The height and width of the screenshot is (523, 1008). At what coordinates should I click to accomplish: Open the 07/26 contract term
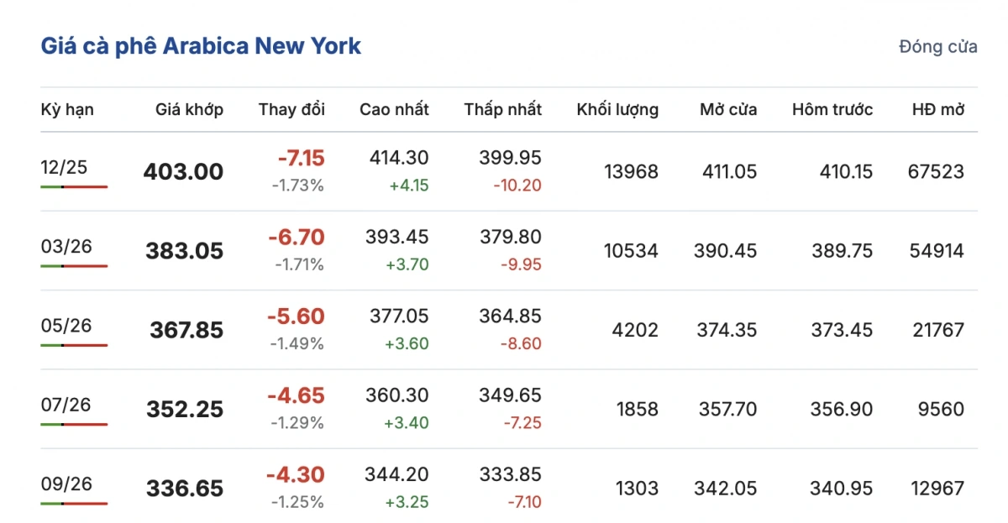66,405
